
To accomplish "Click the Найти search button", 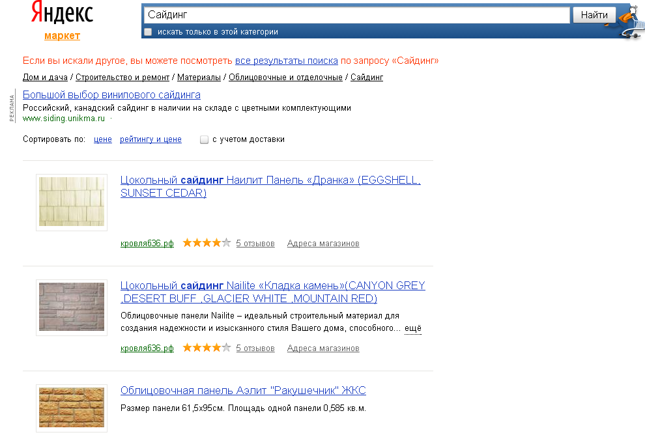I will click(x=594, y=15).
